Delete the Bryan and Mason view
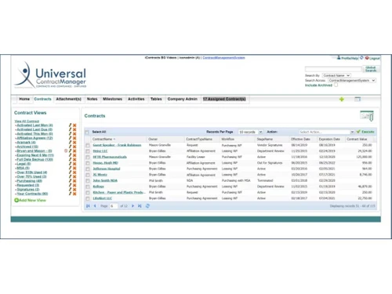392x294 pixels. (74, 151)
